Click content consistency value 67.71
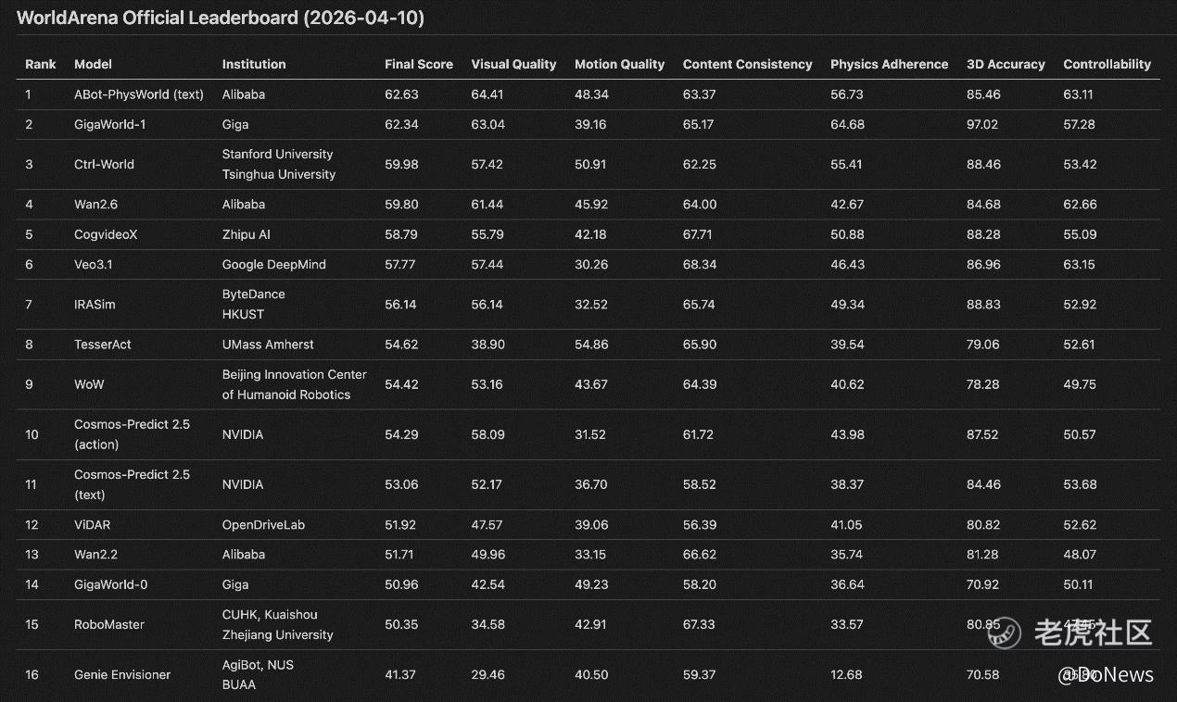This screenshot has width=1177, height=702. 698,234
